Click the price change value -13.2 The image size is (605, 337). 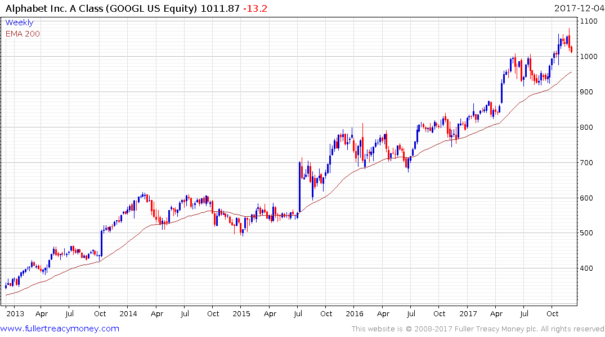[255, 8]
